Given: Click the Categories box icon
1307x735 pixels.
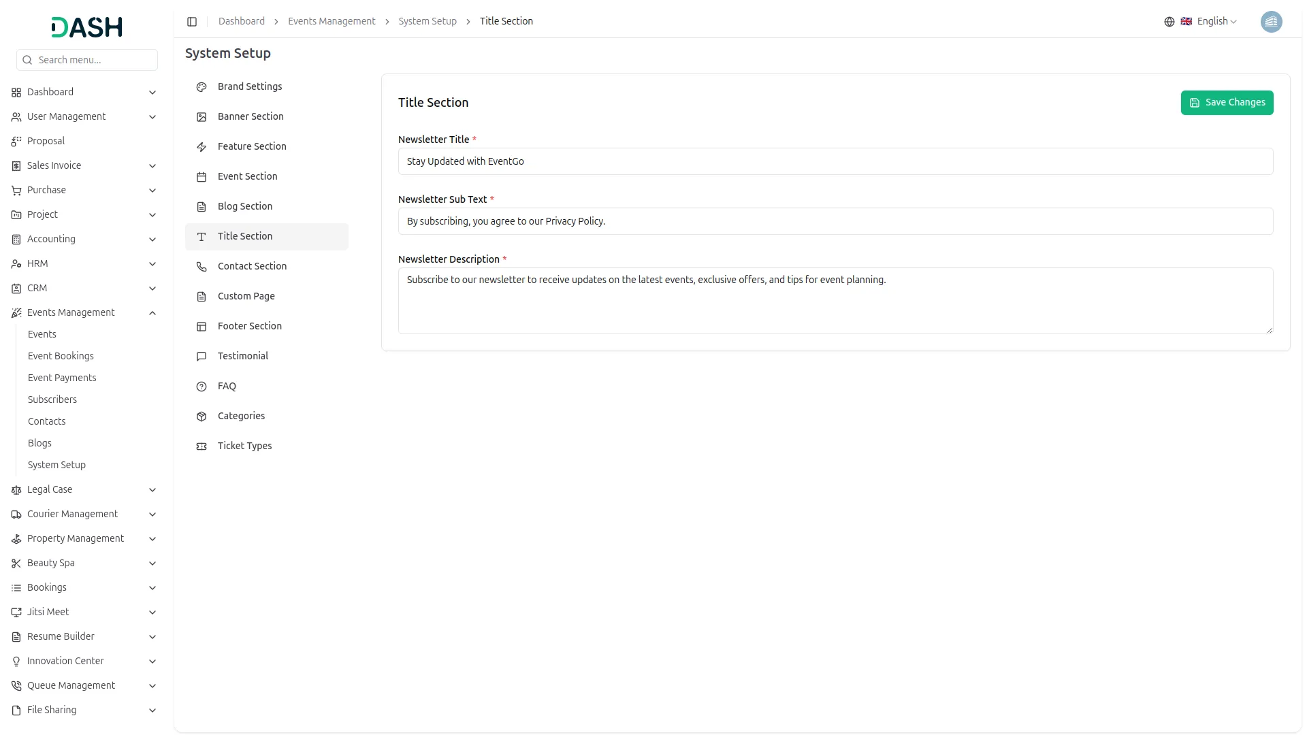Looking at the screenshot, I should [x=201, y=416].
